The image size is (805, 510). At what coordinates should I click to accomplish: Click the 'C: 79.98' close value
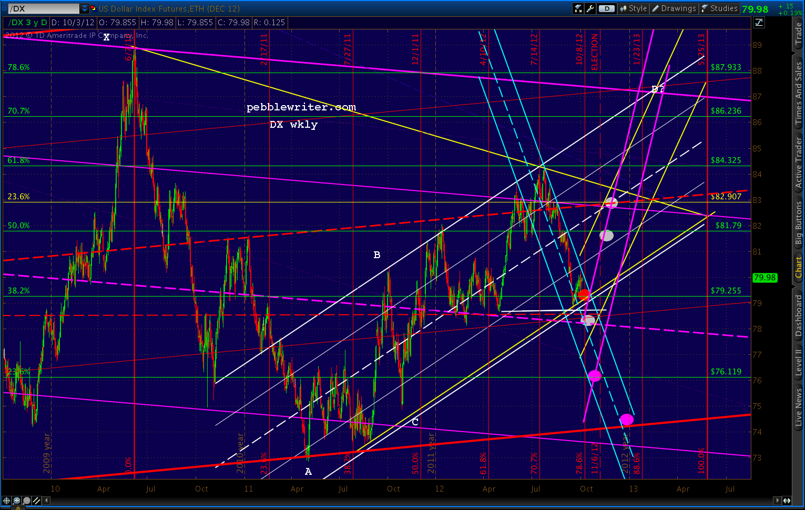point(234,23)
